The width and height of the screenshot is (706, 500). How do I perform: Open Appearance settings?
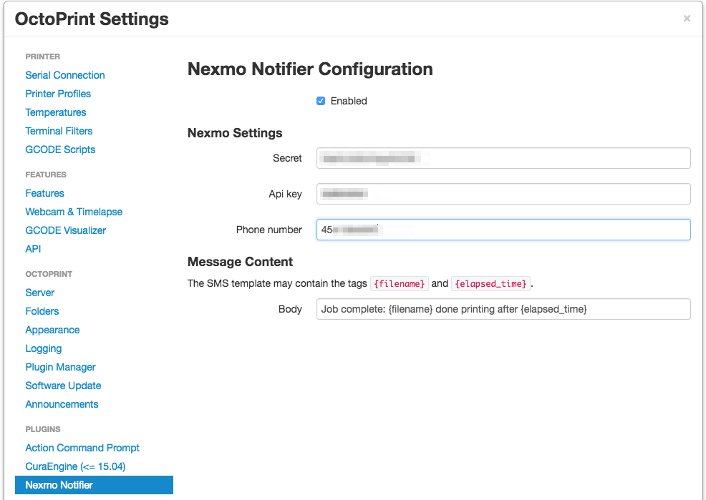pyautogui.click(x=52, y=330)
